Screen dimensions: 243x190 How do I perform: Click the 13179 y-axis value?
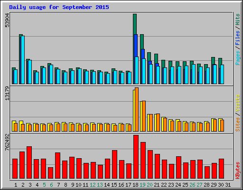[7, 94]
